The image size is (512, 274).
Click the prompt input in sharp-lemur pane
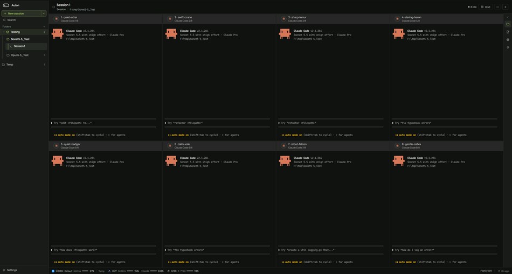[331, 123]
